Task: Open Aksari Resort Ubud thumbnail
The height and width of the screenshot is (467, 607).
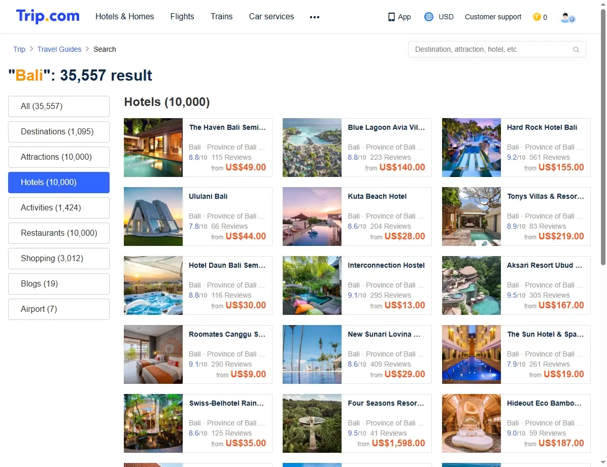Action: [471, 285]
